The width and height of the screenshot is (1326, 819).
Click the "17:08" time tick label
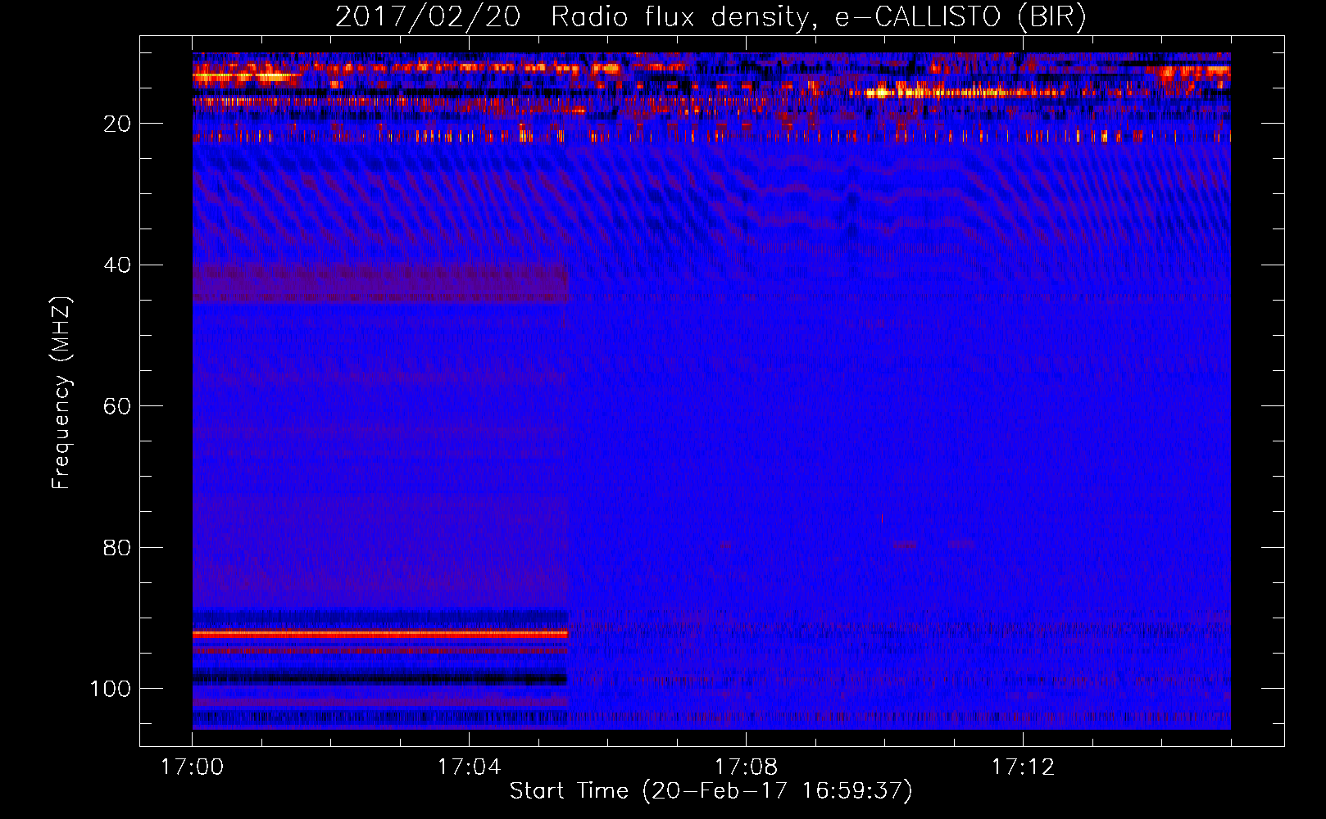point(746,767)
